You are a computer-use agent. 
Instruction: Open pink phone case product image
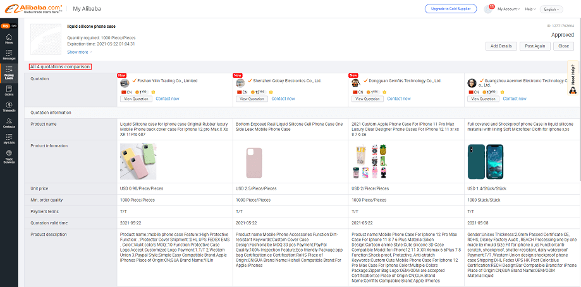[x=254, y=162]
